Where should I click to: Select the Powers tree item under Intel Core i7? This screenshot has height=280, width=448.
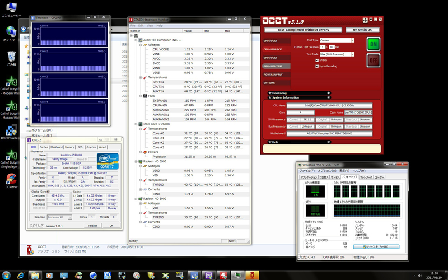click(x=153, y=152)
